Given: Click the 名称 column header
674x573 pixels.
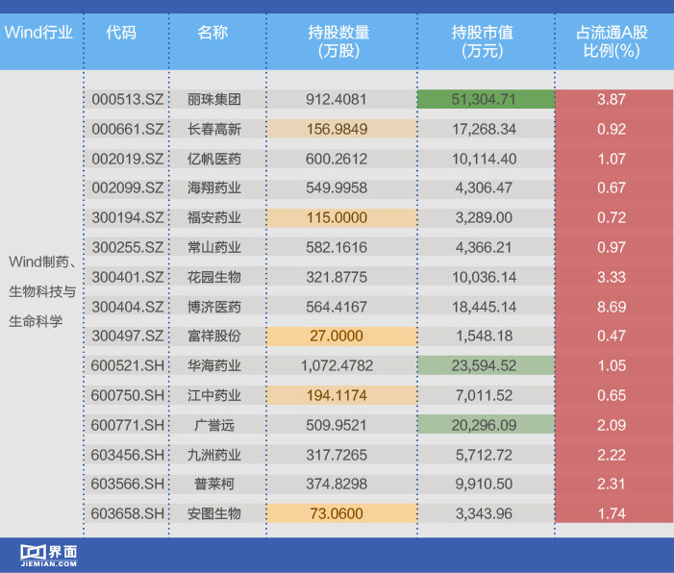Looking at the screenshot, I should [x=212, y=33].
